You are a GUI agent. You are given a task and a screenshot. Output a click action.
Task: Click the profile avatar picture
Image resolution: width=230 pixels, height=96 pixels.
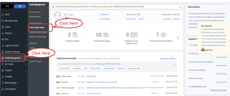[57, 15]
